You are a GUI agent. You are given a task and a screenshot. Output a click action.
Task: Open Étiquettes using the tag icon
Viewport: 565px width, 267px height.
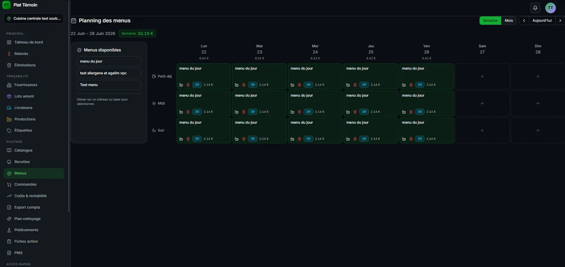click(9, 131)
